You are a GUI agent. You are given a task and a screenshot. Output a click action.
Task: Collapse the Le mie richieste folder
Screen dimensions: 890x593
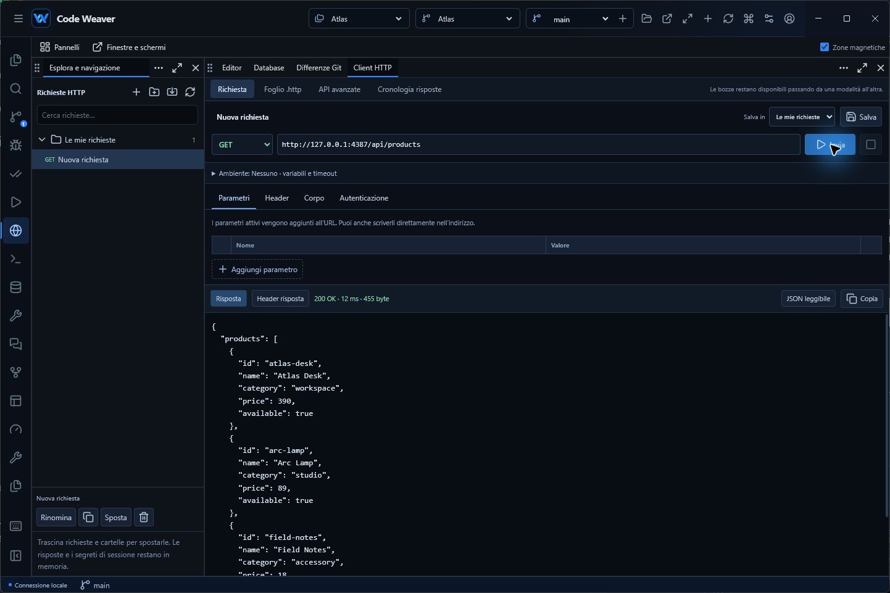42,139
